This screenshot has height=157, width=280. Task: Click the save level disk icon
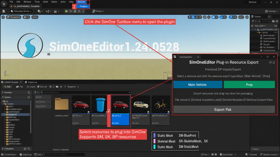tap(3, 11)
